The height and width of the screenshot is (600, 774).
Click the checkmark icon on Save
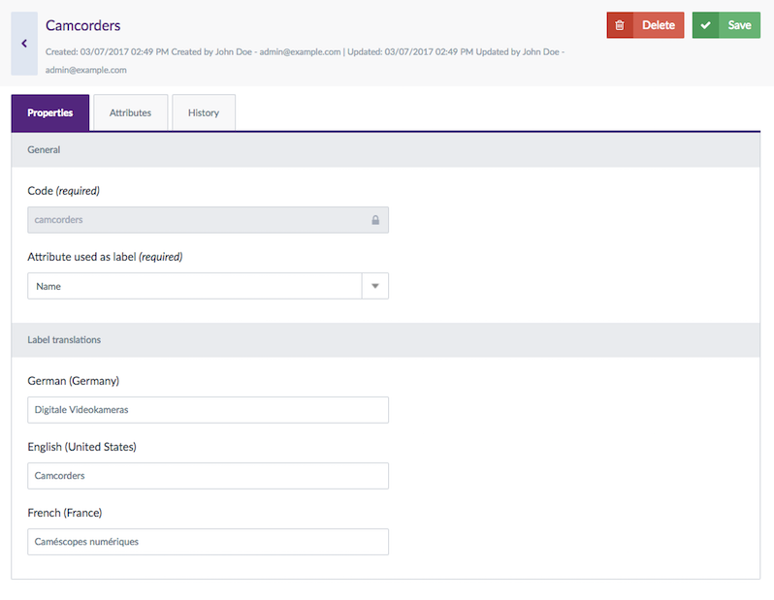click(x=705, y=25)
